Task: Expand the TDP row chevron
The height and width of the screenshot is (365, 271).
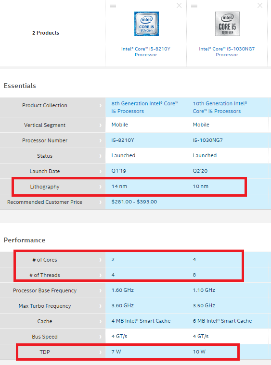Action: point(101,352)
